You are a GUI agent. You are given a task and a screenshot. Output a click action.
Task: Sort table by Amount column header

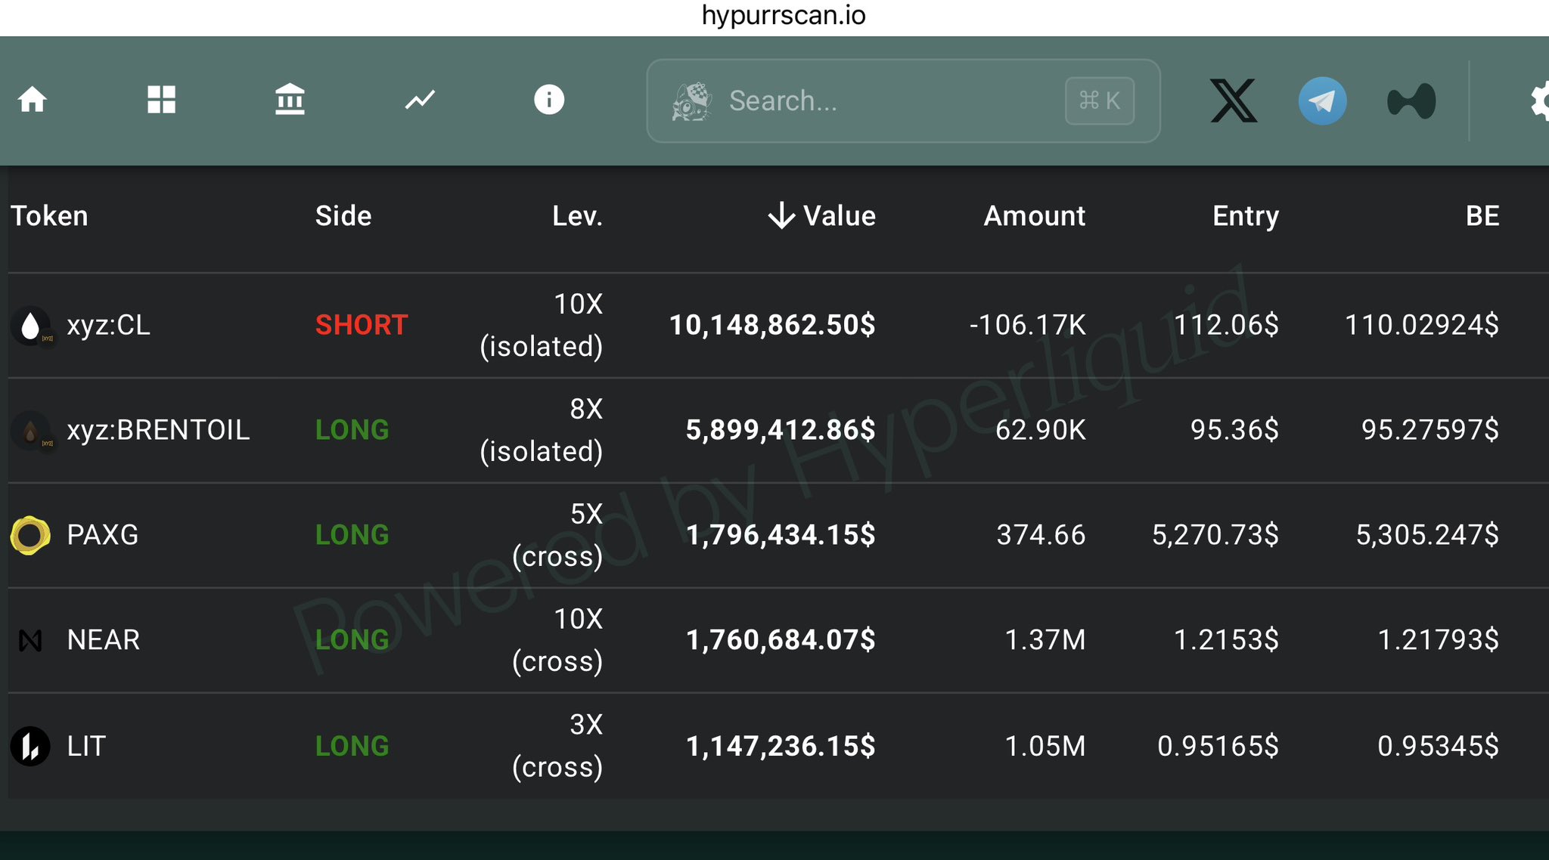pos(1034,216)
